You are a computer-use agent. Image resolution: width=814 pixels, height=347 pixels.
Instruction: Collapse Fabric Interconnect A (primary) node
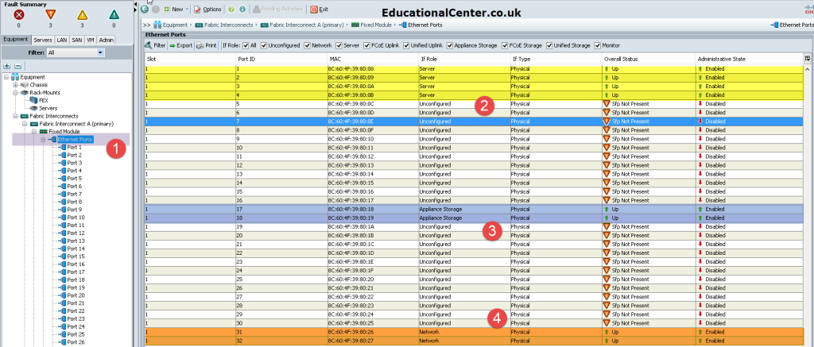click(25, 124)
